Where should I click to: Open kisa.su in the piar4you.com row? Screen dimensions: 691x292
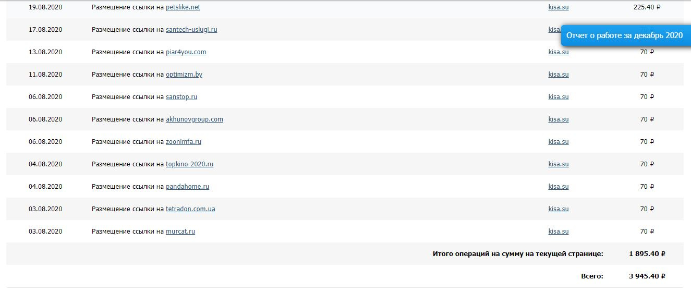click(x=559, y=52)
